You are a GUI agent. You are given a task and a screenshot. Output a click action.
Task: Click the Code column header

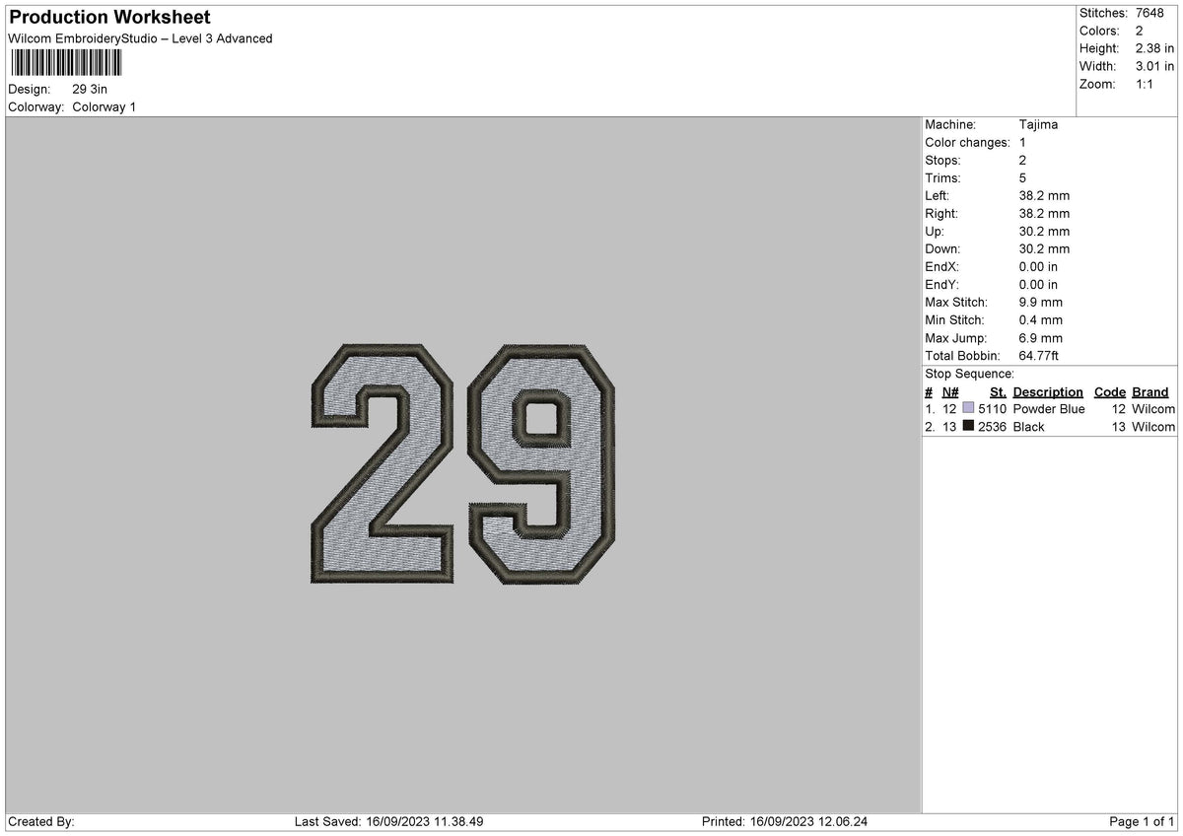[x=1109, y=391]
